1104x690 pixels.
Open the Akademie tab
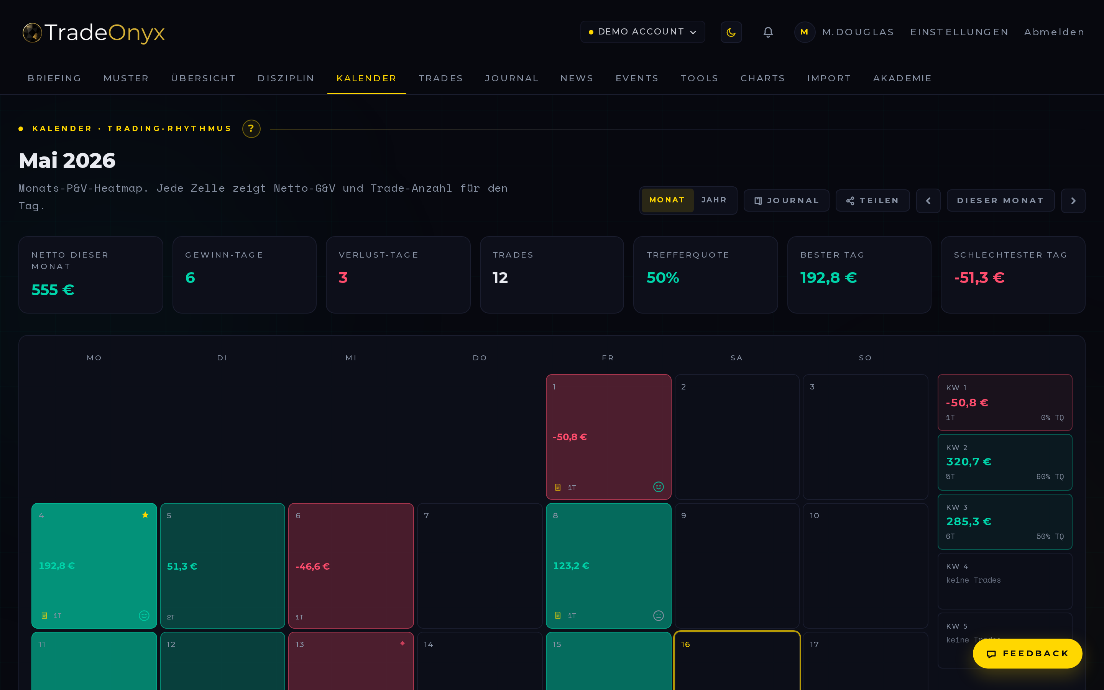902,79
